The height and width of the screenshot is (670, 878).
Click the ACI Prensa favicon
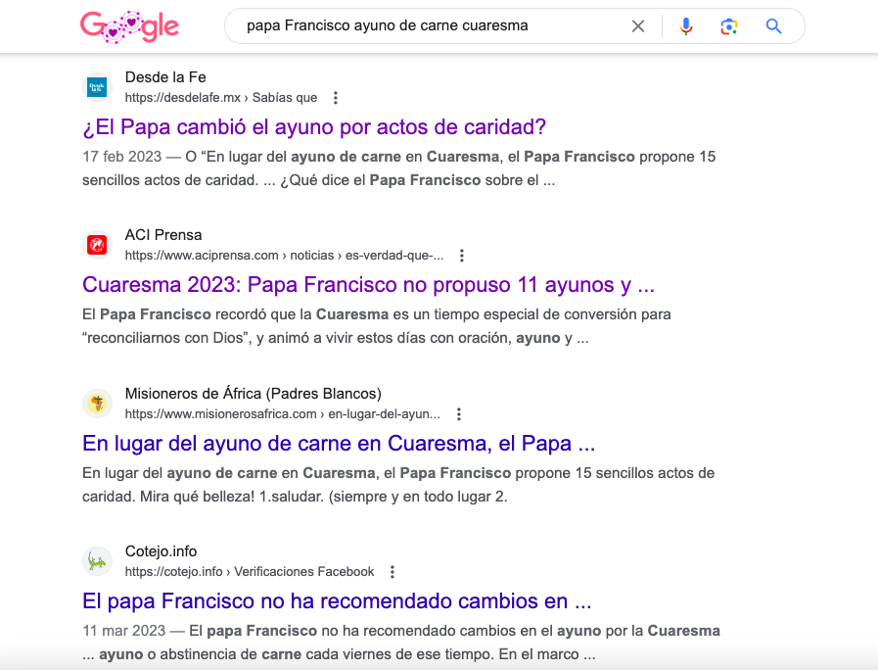(98, 245)
